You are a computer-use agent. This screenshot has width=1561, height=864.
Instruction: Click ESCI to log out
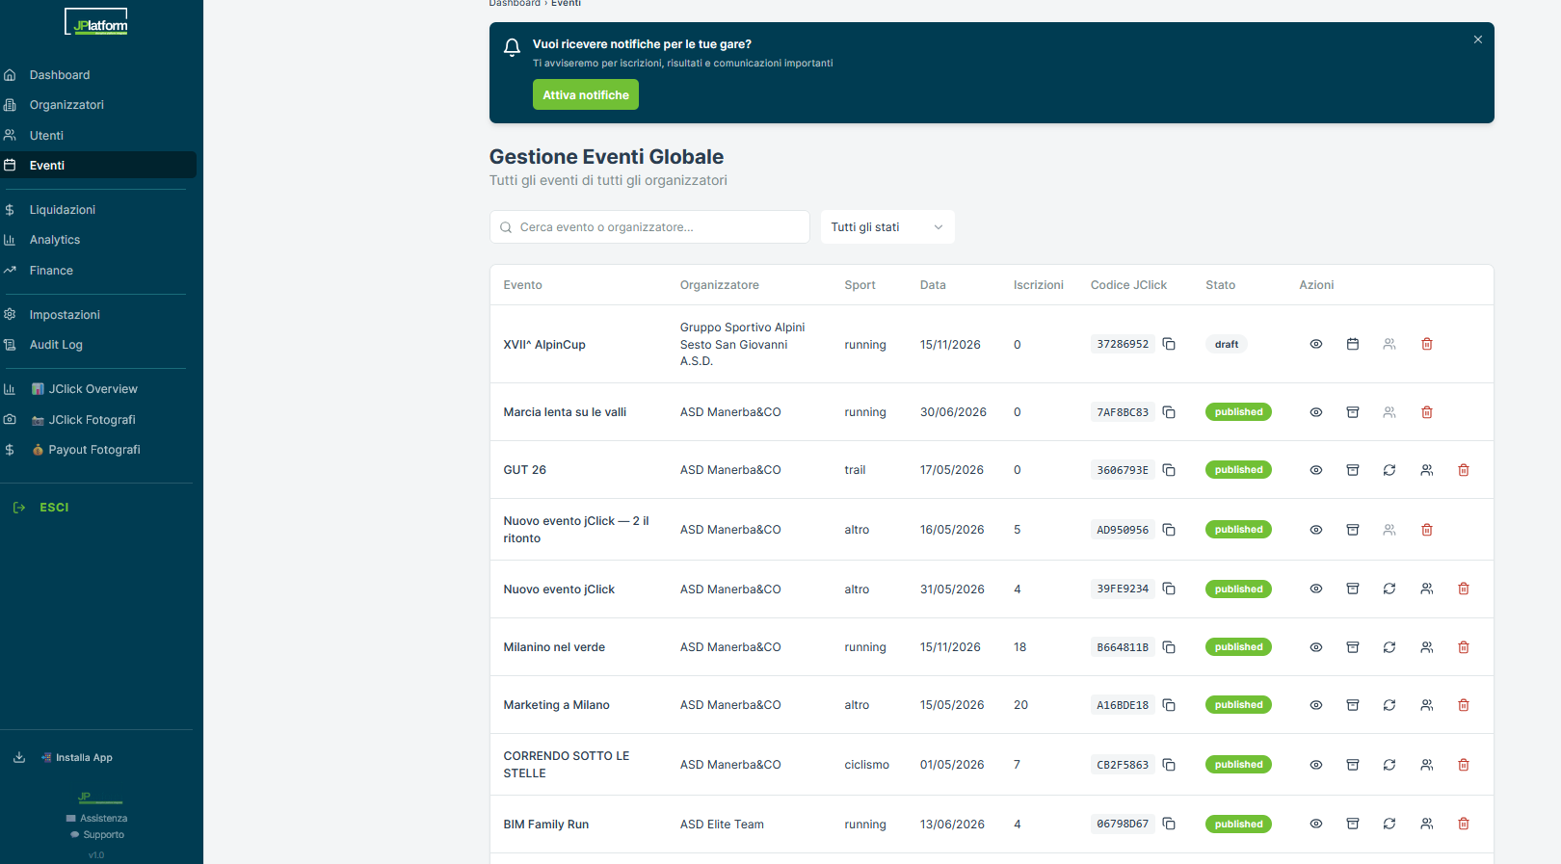54,508
